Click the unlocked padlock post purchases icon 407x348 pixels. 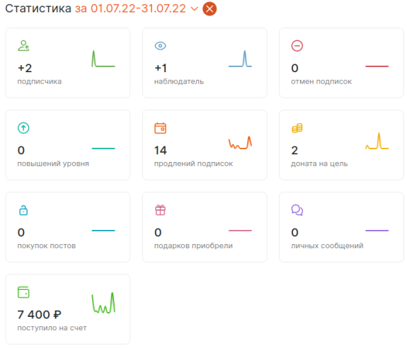(23, 210)
